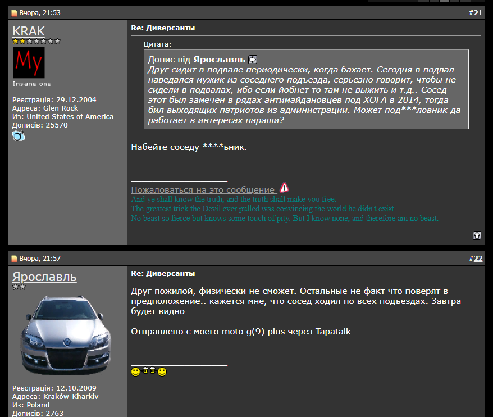Viewport: 493px width, 417px height.
Task: Click left smiley in Ярославль's signature
Action: [135, 372]
